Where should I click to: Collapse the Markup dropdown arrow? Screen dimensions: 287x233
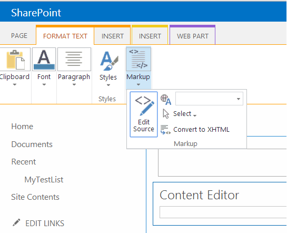(x=138, y=84)
